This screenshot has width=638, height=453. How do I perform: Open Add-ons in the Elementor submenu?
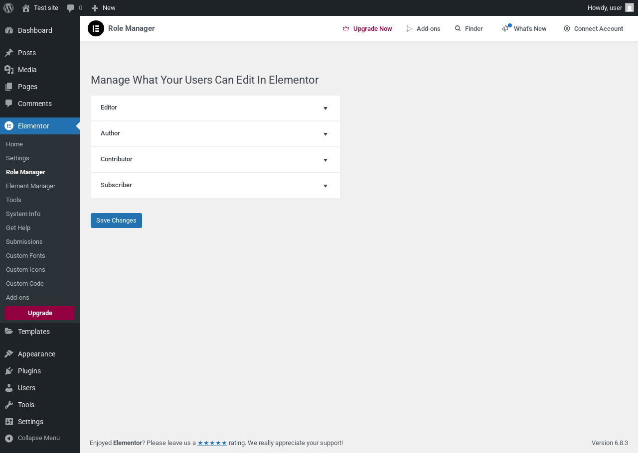pyautogui.click(x=17, y=298)
